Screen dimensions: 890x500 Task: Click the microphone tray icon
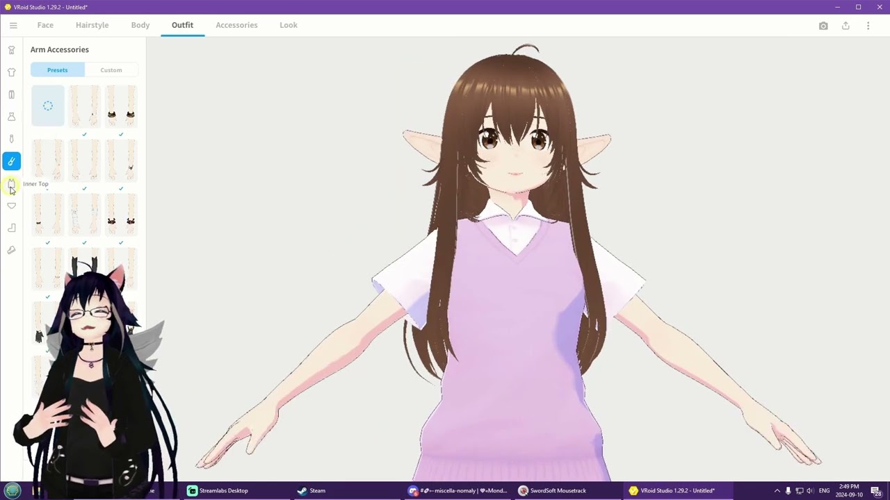[788, 490]
